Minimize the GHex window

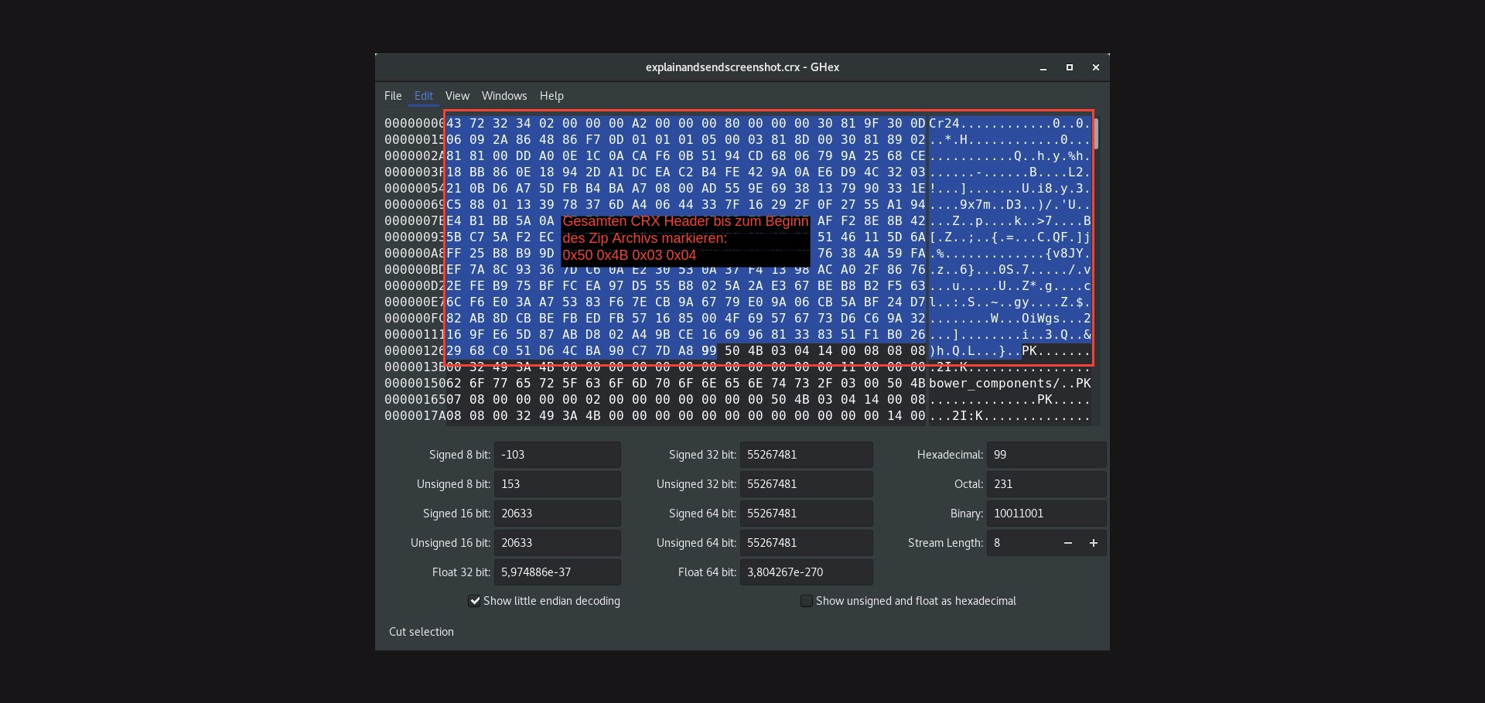click(x=1043, y=68)
